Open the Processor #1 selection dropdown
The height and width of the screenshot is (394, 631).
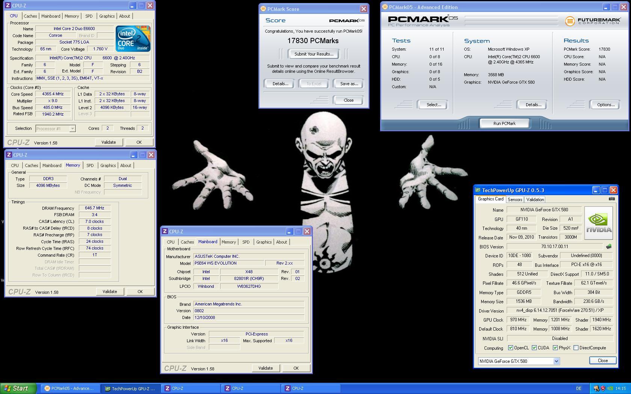point(56,129)
